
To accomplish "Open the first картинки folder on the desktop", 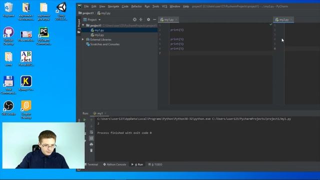I will click(26, 11).
